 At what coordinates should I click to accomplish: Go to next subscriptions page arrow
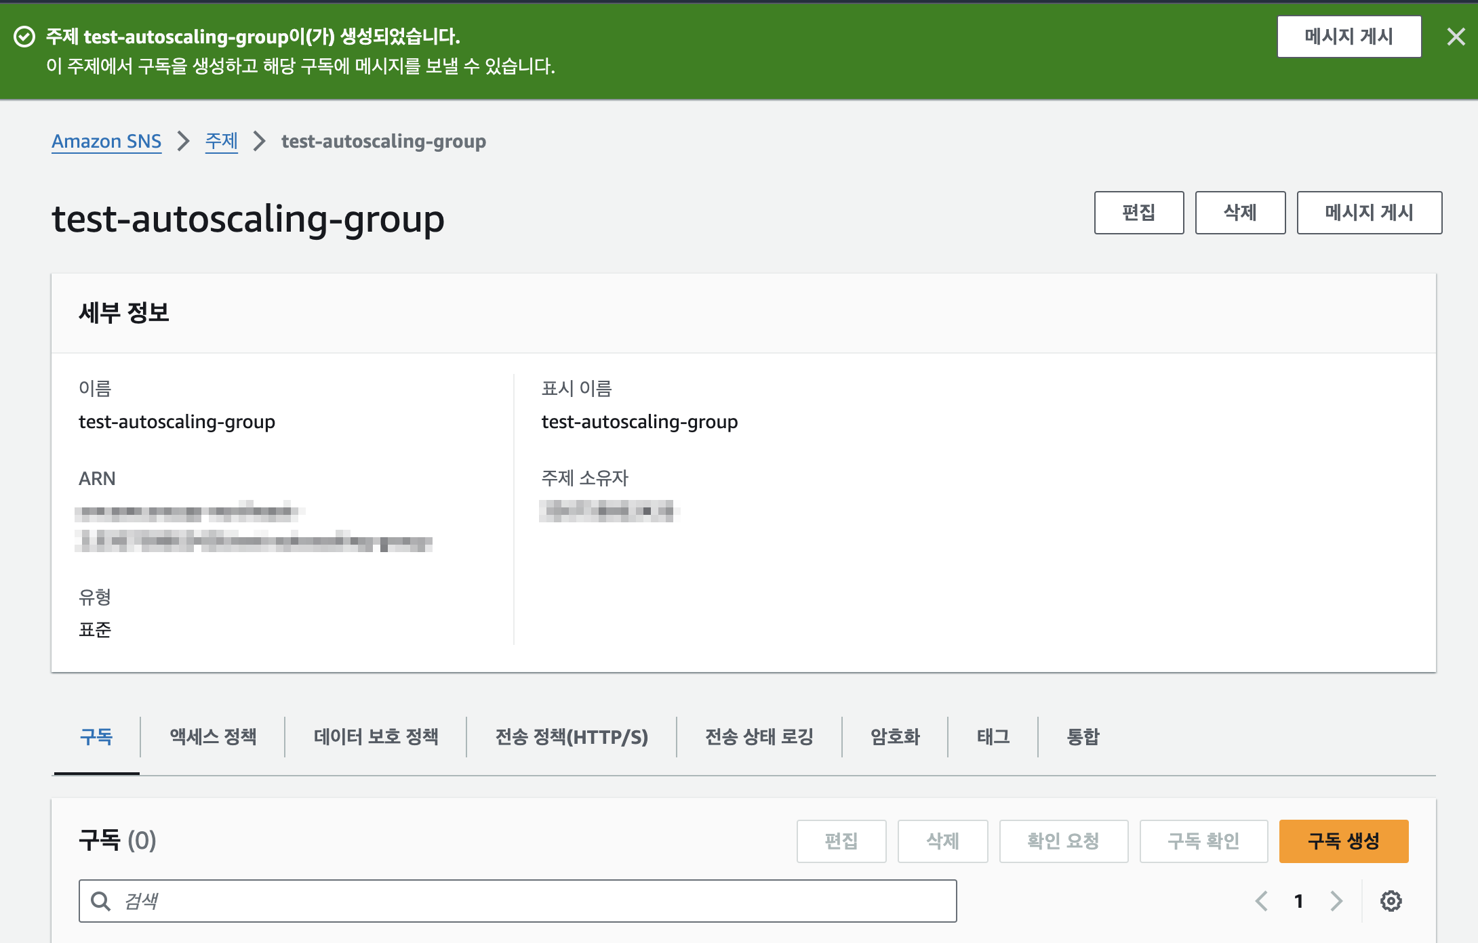point(1336,901)
